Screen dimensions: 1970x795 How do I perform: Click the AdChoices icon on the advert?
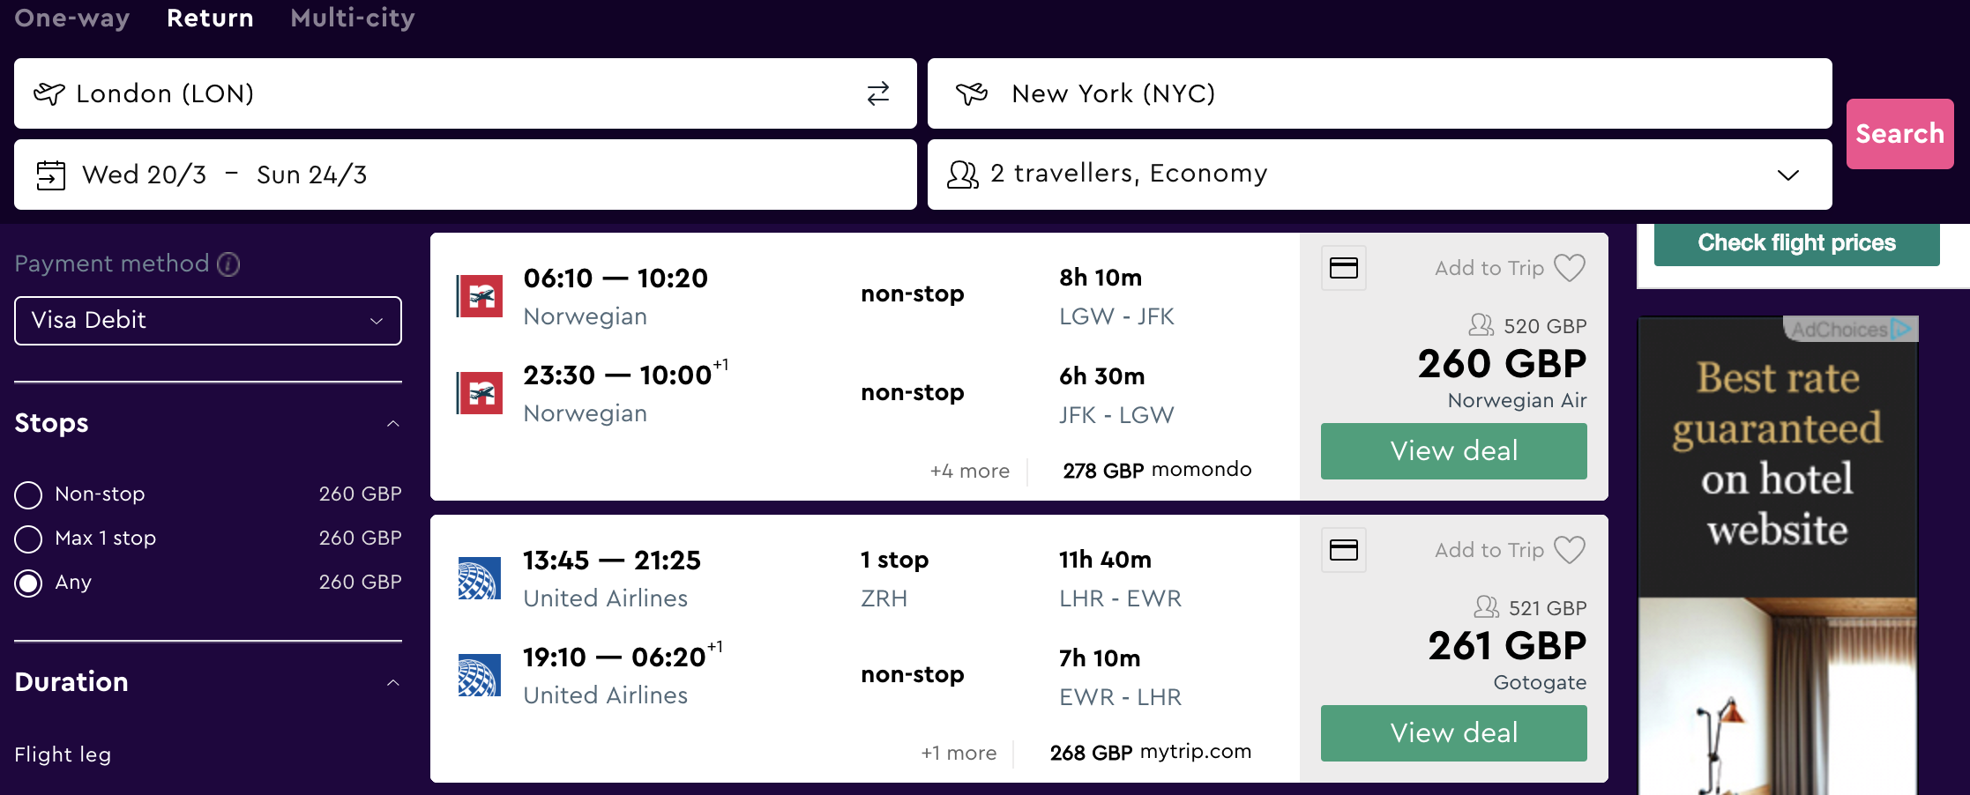[1901, 330]
